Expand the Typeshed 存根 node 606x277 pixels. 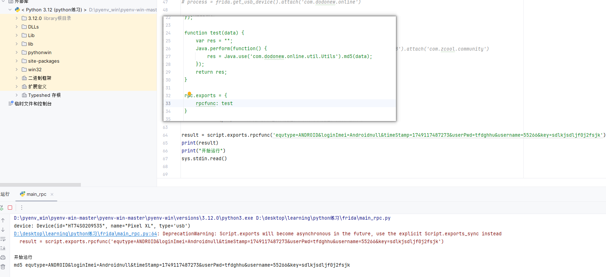coord(17,95)
